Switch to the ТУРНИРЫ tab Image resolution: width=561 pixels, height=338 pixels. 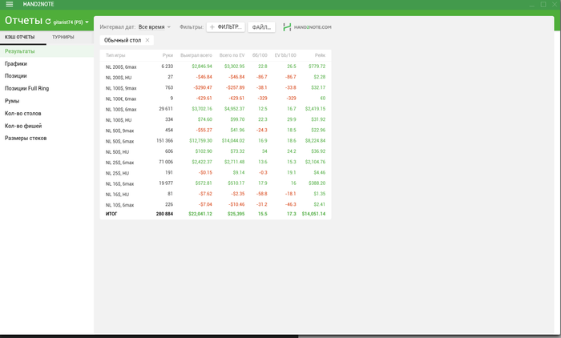(63, 37)
